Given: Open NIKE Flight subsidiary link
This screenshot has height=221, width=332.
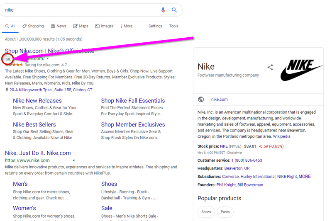Looking at the screenshot, I should point(287,177).
